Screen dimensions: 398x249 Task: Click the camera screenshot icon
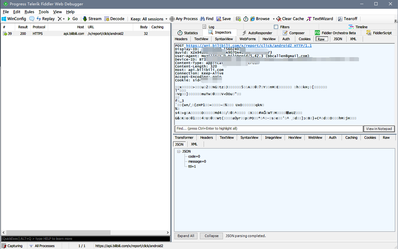click(x=238, y=19)
